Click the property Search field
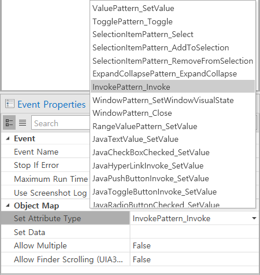 point(61,123)
